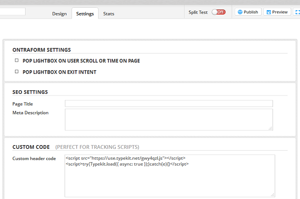
Task: Focus the Page Title input field
Action: [169, 104]
